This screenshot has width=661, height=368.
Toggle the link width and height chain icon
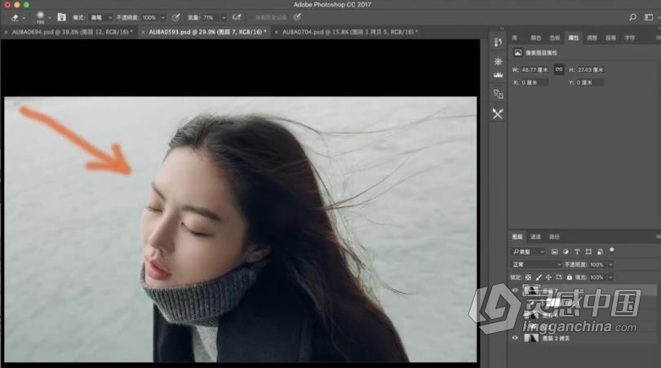(x=559, y=69)
